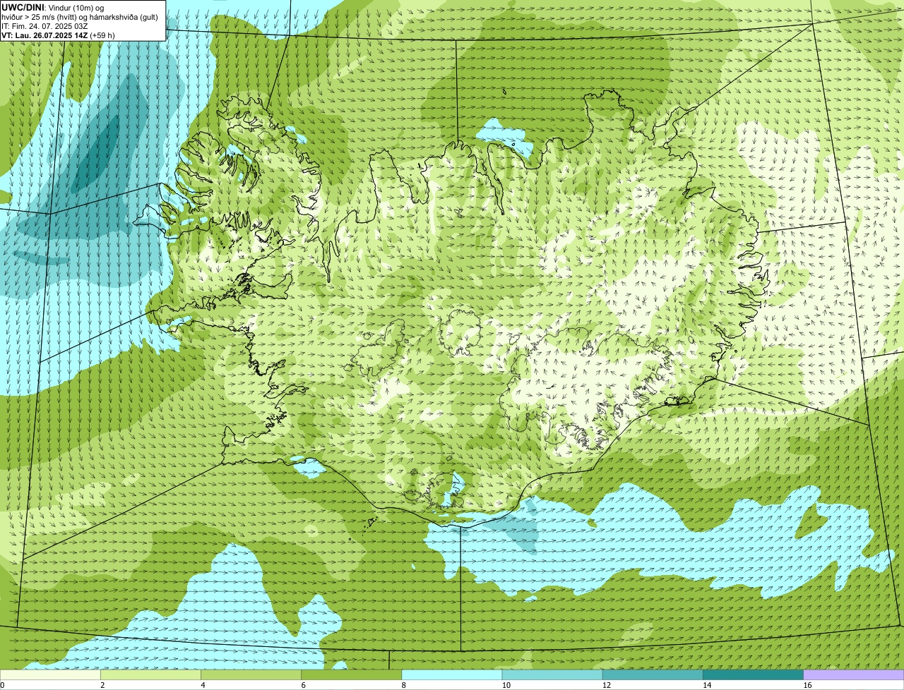This screenshot has height=690, width=904.
Task: Click the 6–8 m/s dark green legend swatch
Action: pyautogui.click(x=351, y=674)
